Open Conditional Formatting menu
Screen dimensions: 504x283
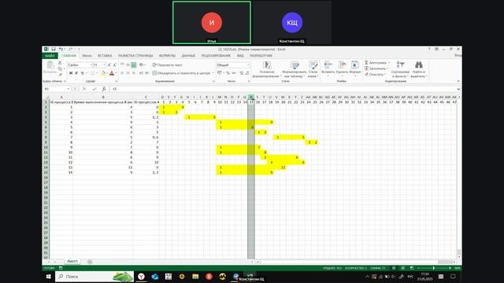pyautogui.click(x=267, y=70)
